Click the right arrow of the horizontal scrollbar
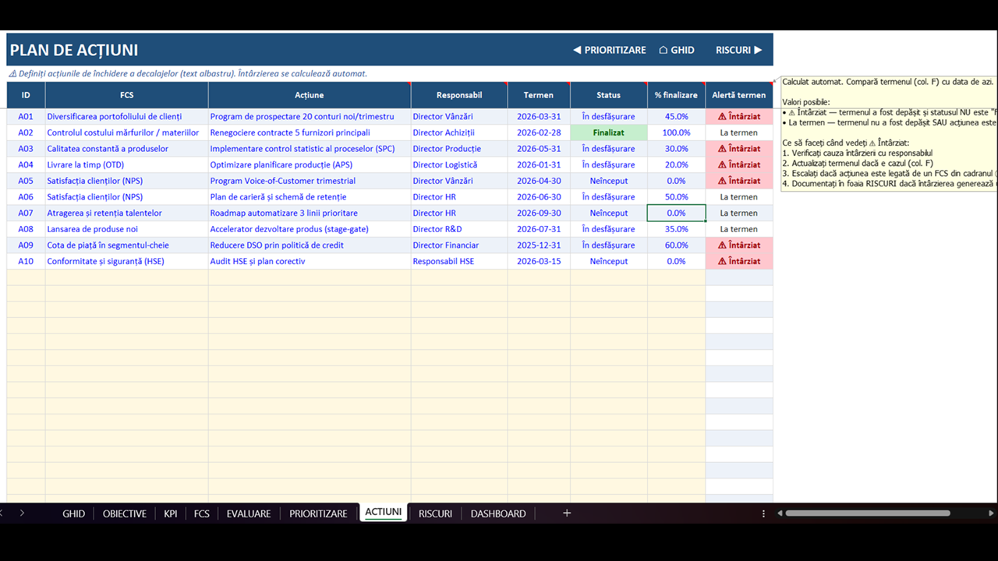The image size is (998, 561). coord(992,513)
